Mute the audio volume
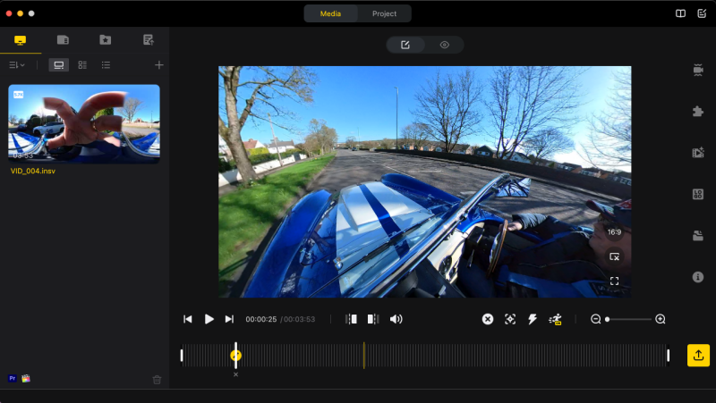Image resolution: width=716 pixels, height=403 pixels. pyautogui.click(x=396, y=319)
